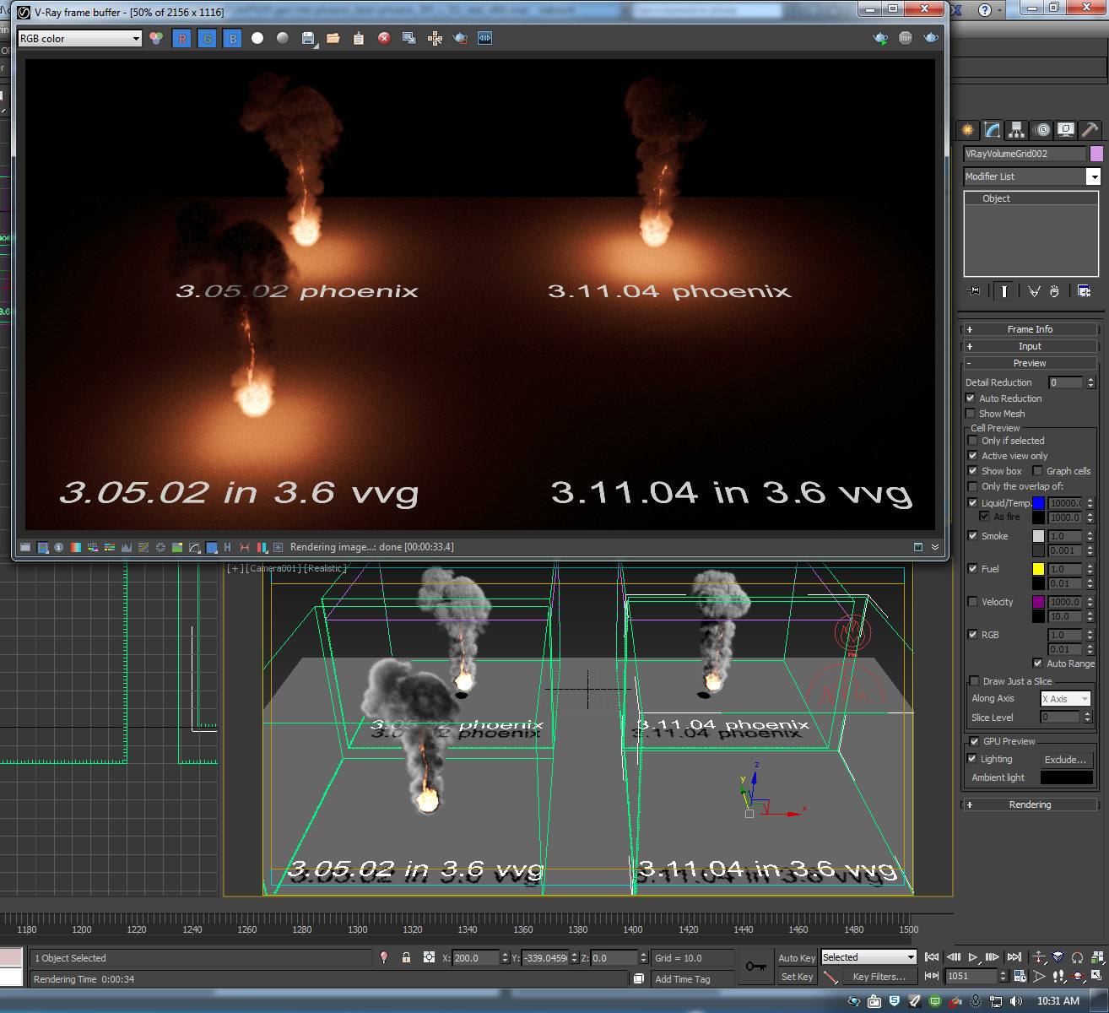
Task: Save the rendered image with floppy disk icon
Action: (308, 39)
